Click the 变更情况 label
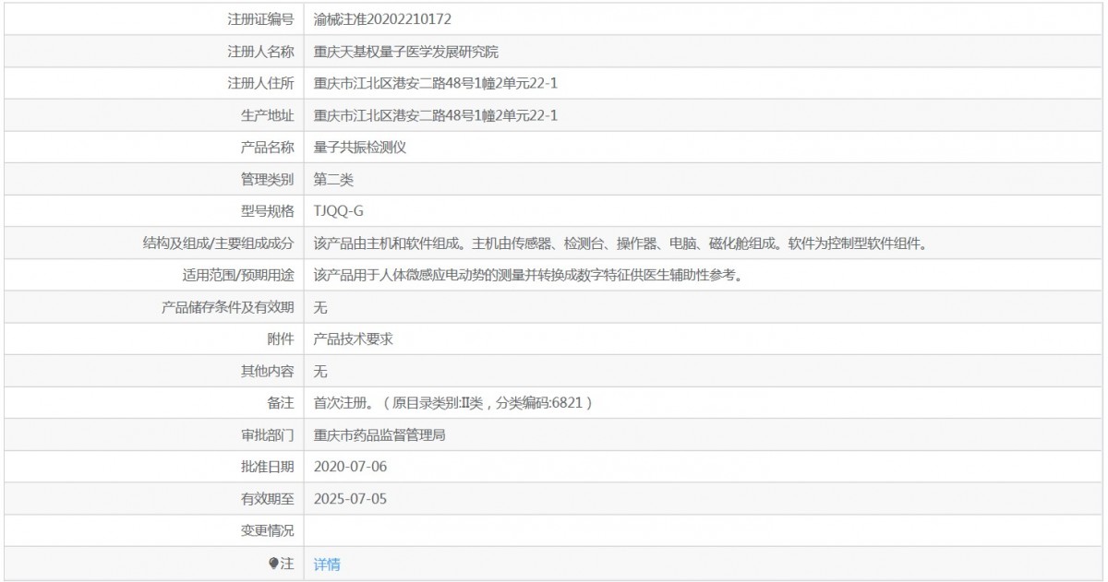This screenshot has width=1108, height=582. tap(268, 531)
